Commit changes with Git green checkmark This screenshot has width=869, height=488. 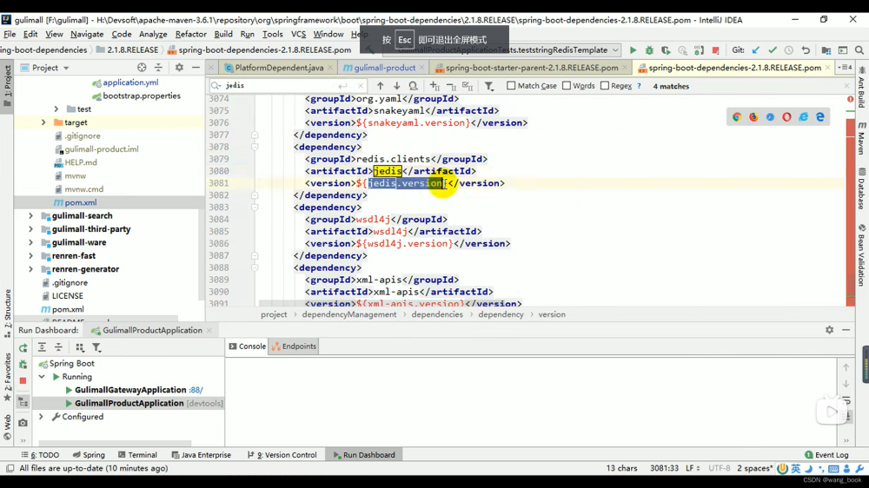click(773, 50)
